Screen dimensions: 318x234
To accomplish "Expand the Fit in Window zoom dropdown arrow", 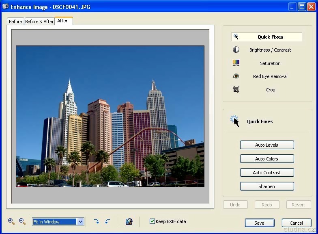I will point(80,222).
